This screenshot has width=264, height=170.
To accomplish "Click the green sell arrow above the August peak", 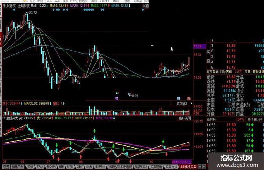I will click(95, 131).
